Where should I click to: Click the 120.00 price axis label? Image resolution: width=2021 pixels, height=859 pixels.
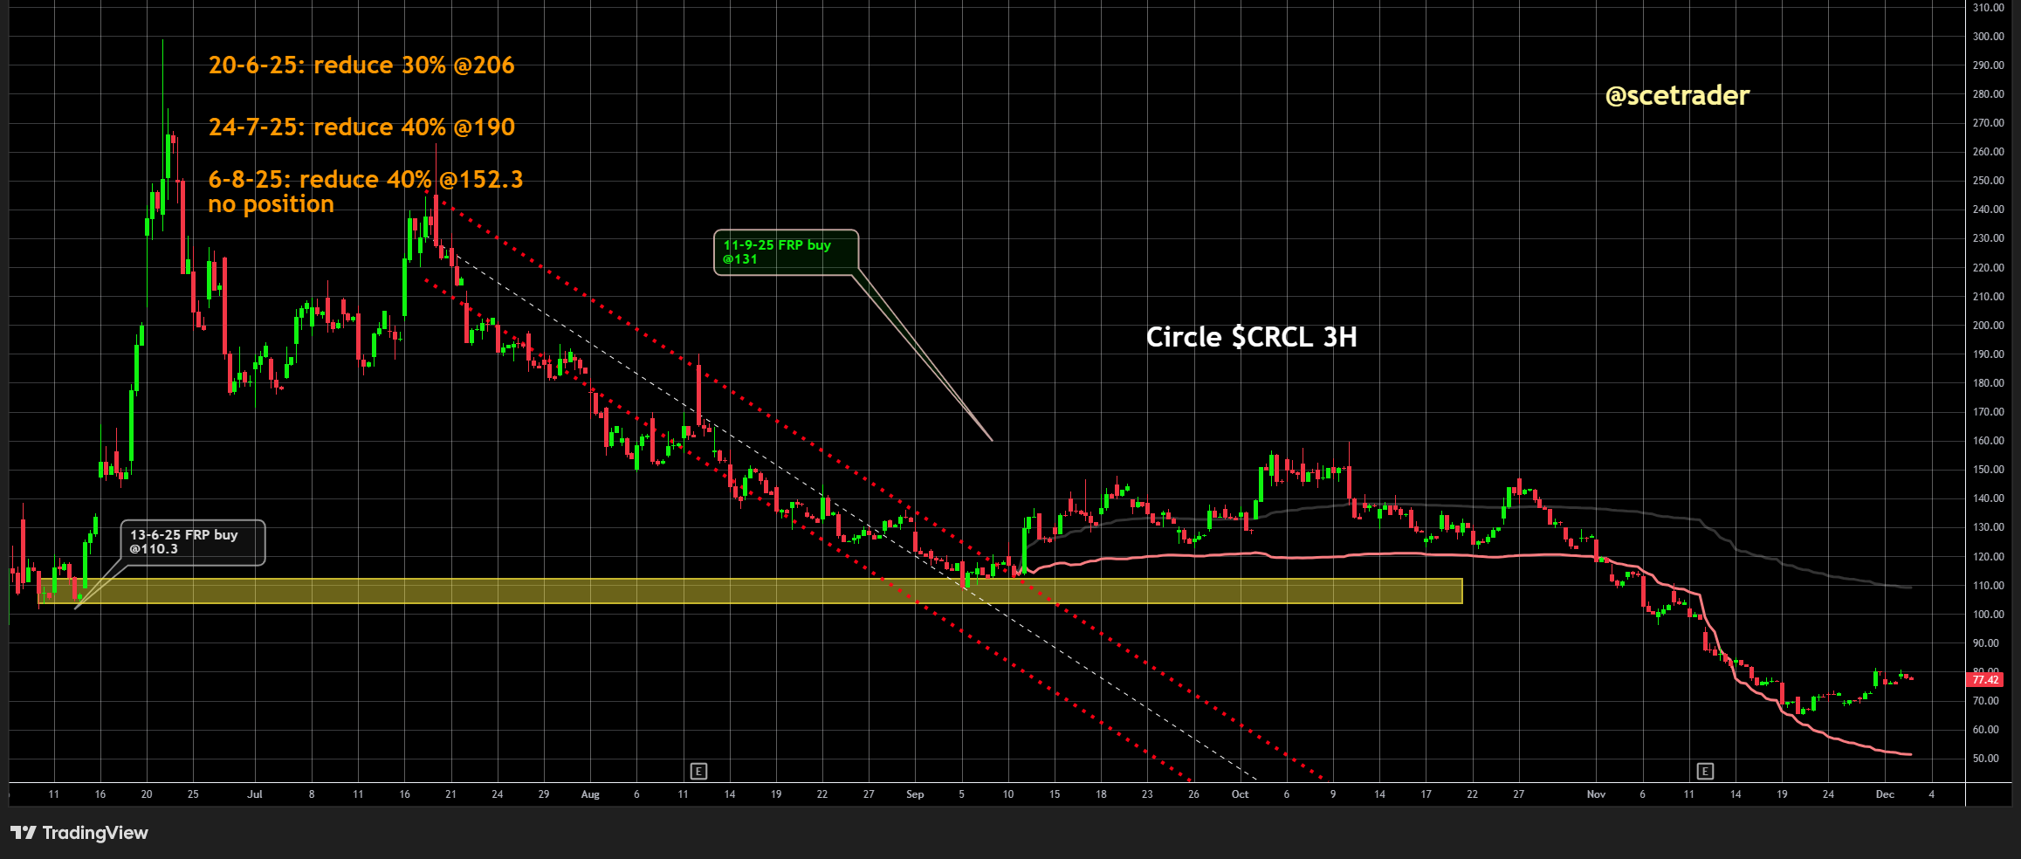(1988, 557)
